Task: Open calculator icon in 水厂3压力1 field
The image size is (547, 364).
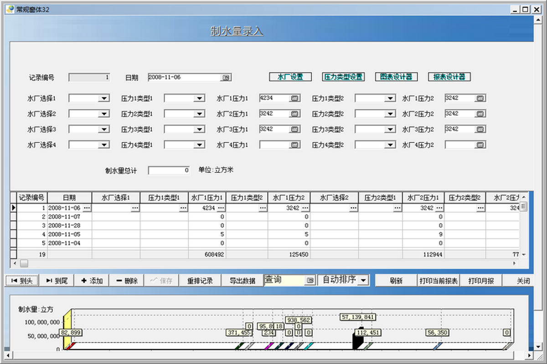Action: [x=294, y=129]
